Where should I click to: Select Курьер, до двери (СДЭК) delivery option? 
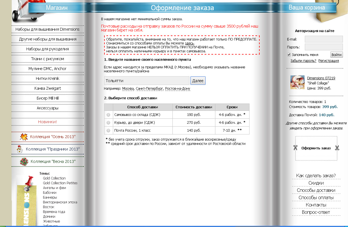(x=108, y=123)
